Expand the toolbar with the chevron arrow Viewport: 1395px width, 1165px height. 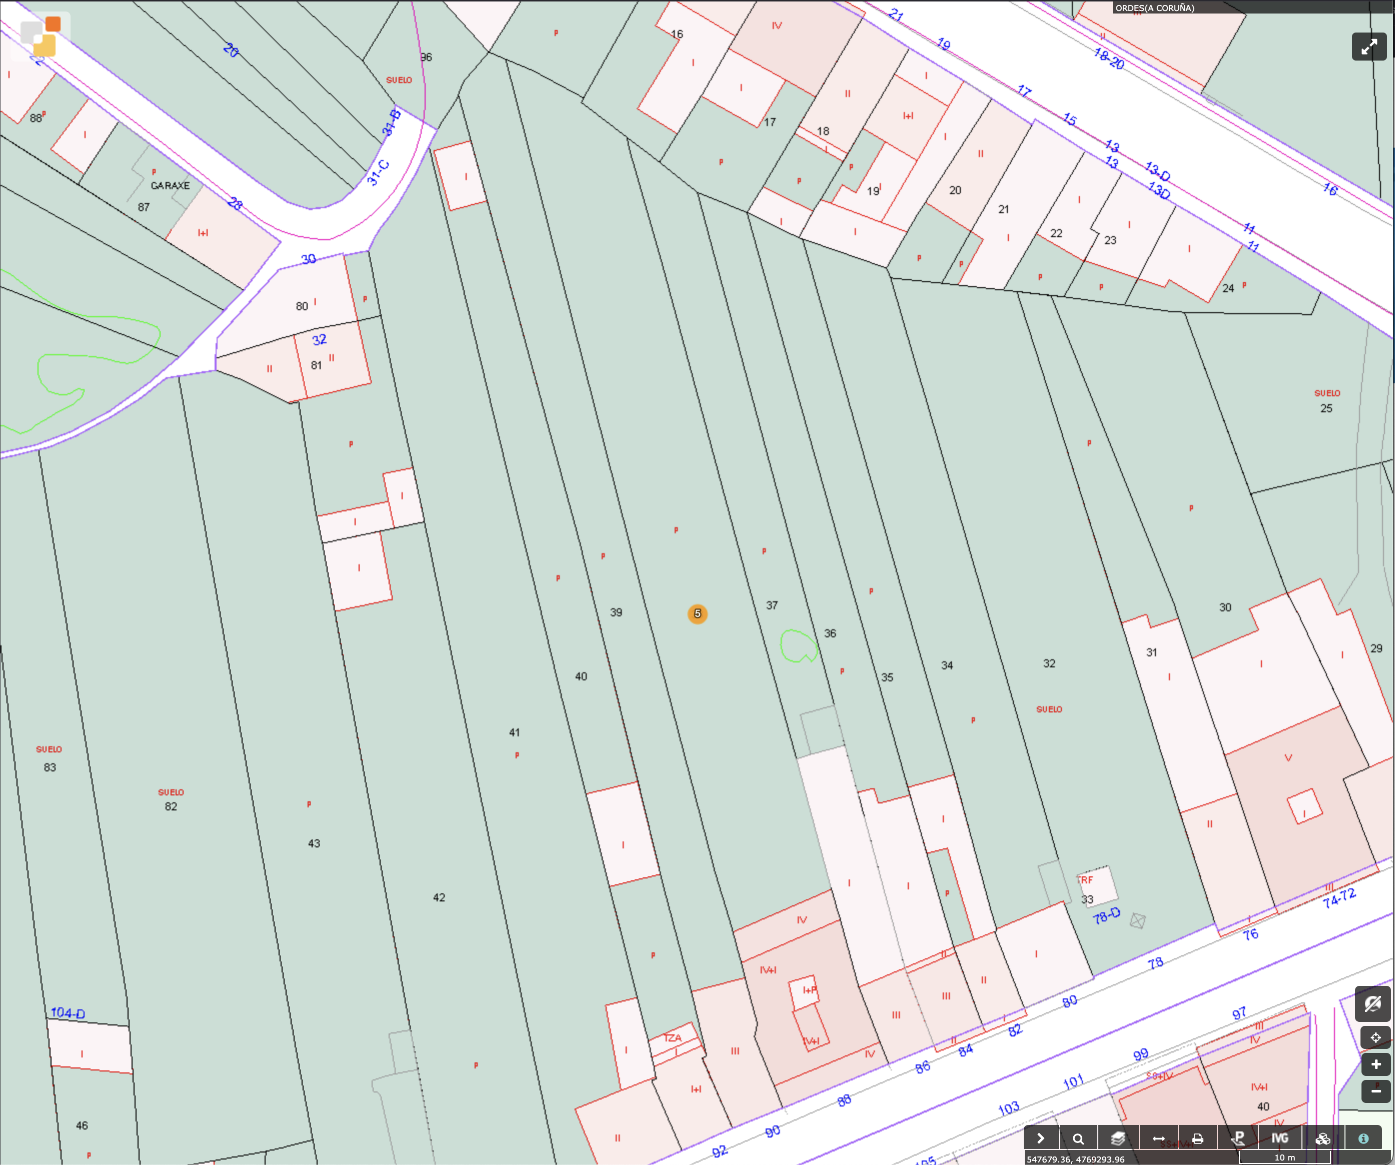coord(1040,1138)
